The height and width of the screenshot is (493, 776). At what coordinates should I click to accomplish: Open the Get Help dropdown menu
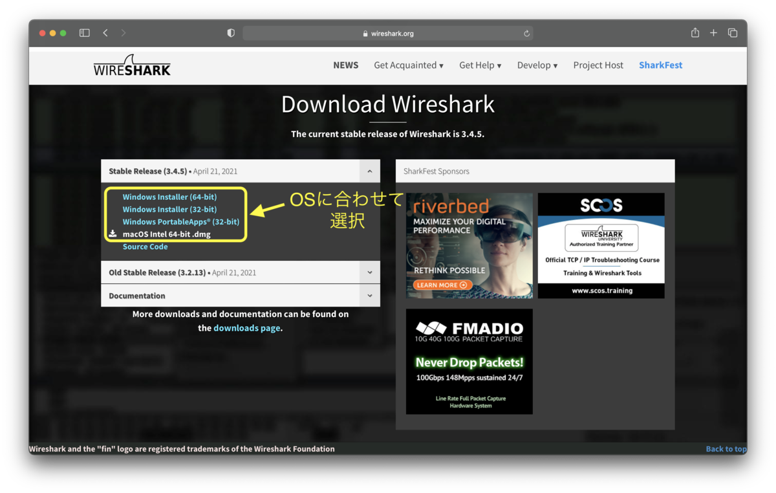480,65
